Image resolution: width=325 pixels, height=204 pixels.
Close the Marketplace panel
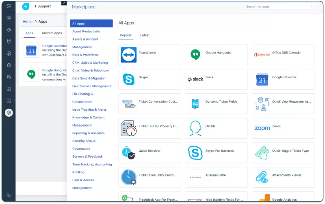(64, 3)
